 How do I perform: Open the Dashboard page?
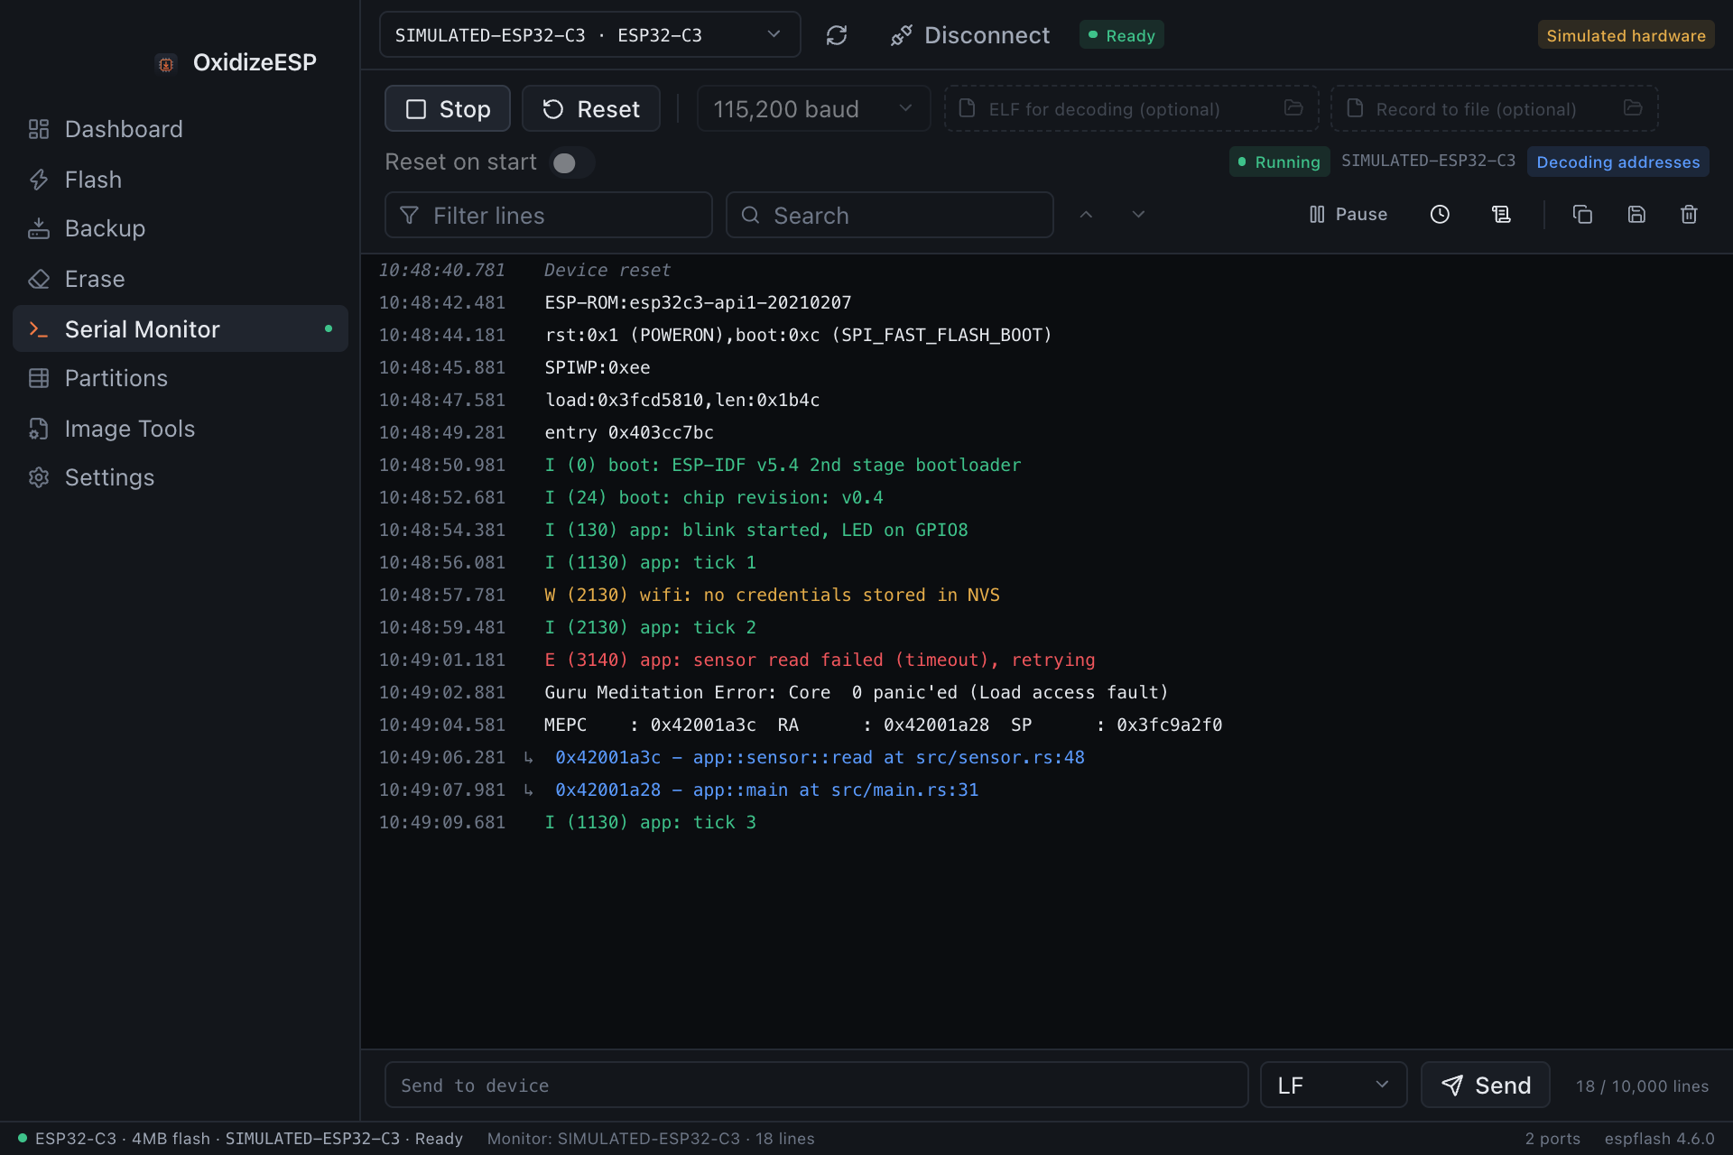coord(181,129)
